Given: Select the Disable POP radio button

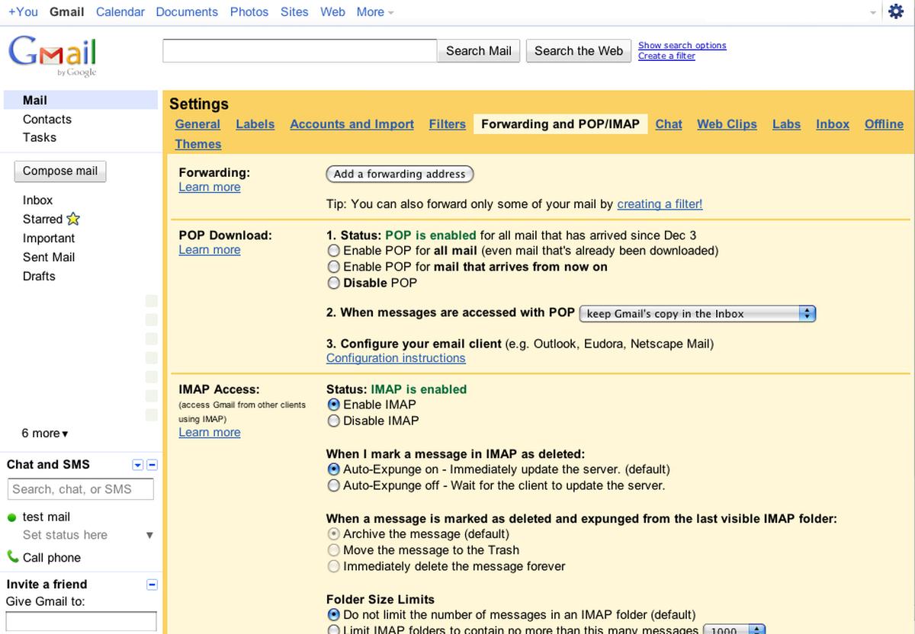Looking at the screenshot, I should (x=333, y=283).
